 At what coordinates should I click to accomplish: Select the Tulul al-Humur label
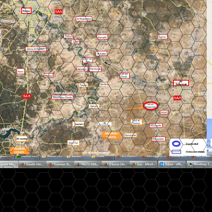tap(136, 122)
